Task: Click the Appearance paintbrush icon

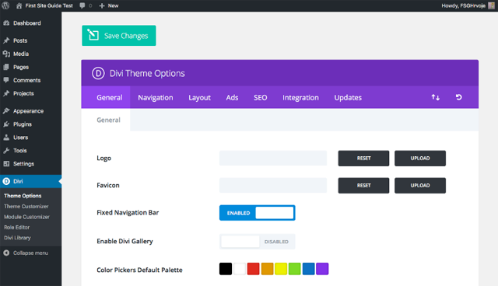Action: click(6, 110)
